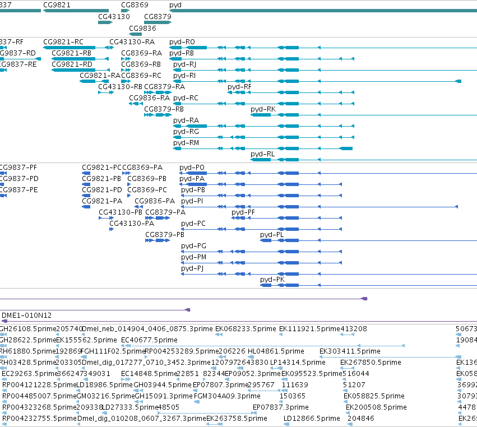Select transcript CG8379-RA

click(165, 87)
